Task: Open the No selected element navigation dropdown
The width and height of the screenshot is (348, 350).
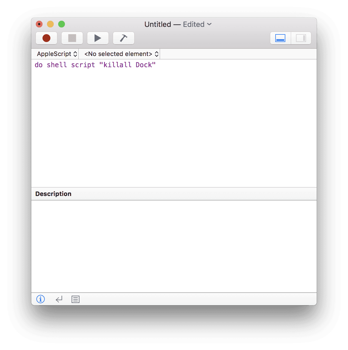Action: pos(120,54)
